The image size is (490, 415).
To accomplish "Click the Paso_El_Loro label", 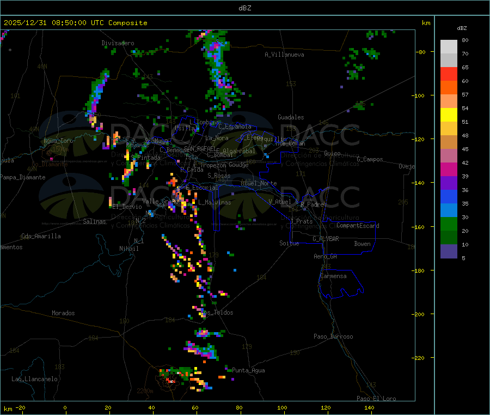I will point(376,399).
